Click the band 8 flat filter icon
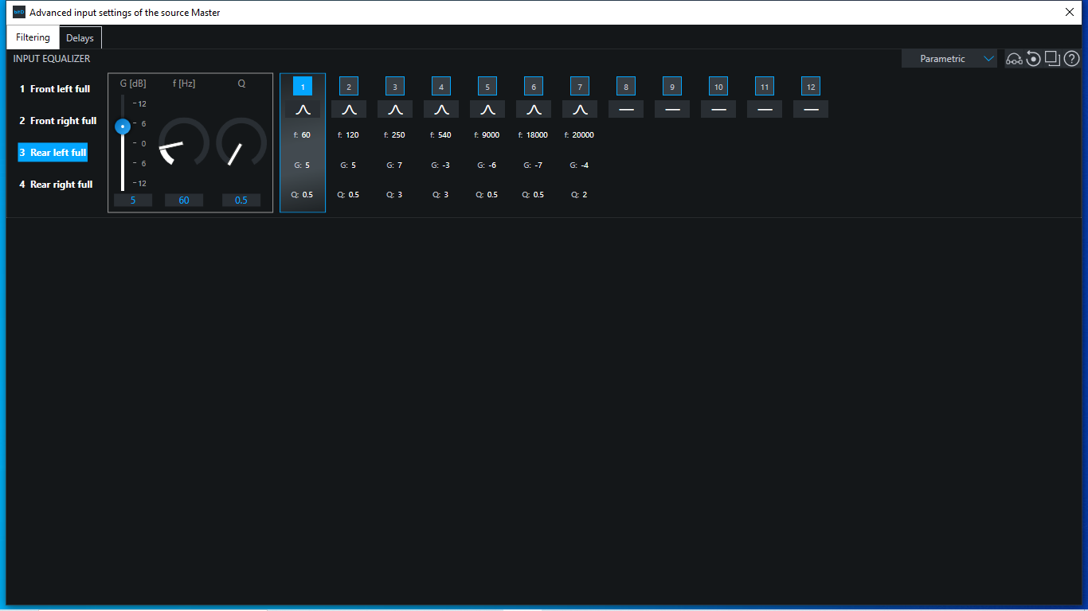The image size is (1088, 611). click(626, 110)
